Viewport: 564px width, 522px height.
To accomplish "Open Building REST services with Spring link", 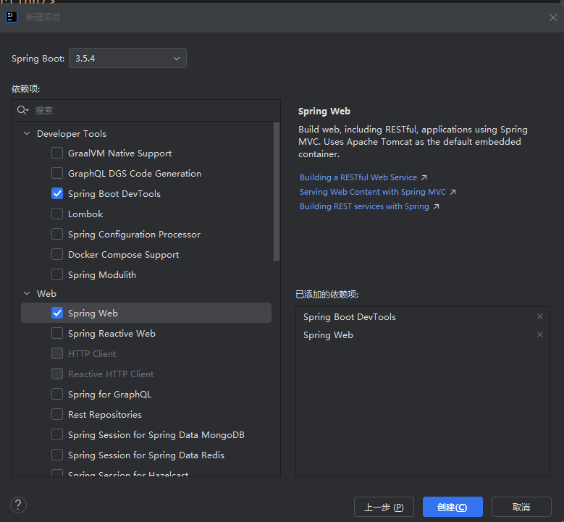I will 364,206.
